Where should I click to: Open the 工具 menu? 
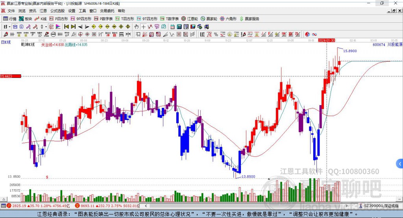click(x=82, y=11)
